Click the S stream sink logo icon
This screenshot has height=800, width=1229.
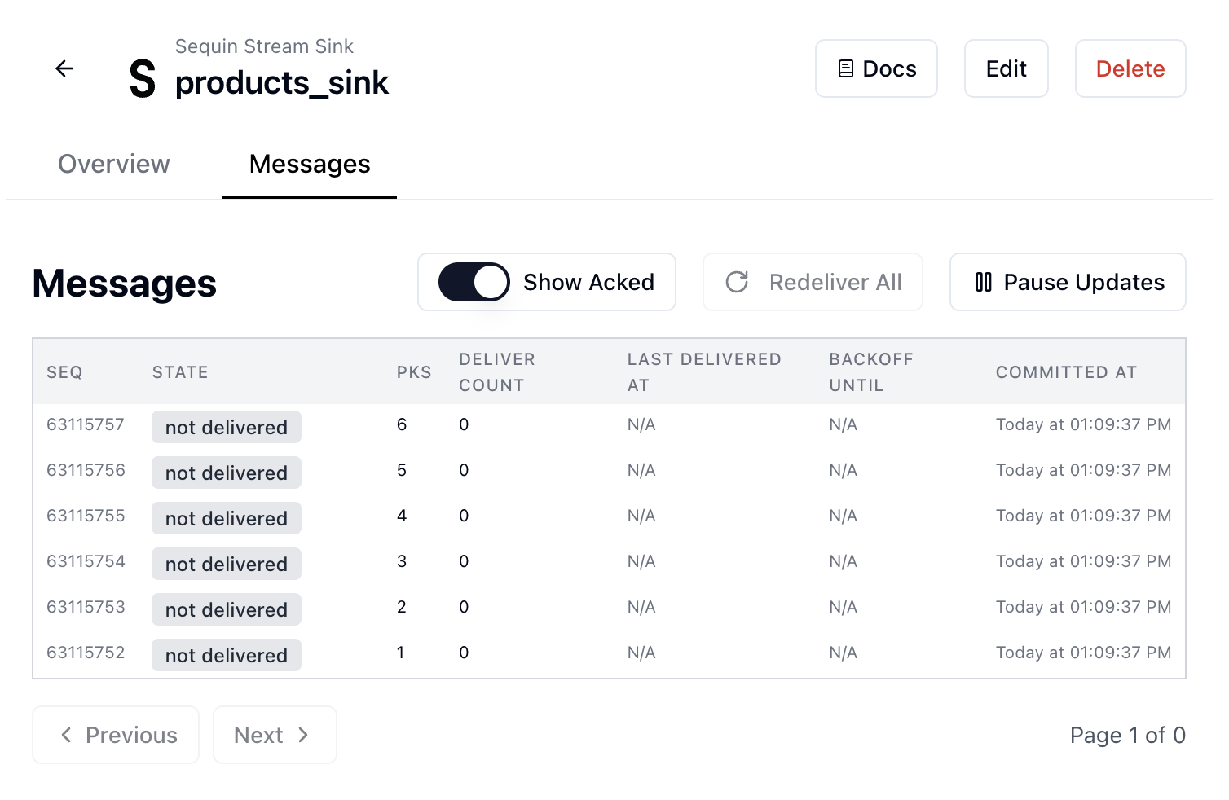141,79
